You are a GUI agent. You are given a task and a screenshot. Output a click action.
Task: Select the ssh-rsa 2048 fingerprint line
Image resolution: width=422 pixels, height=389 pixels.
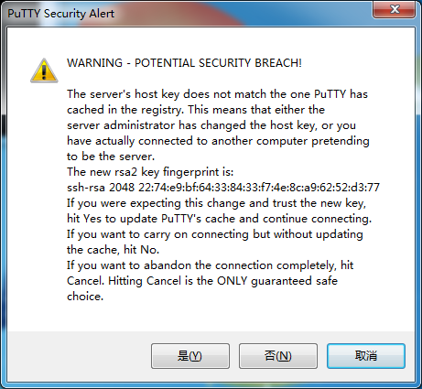click(223, 188)
